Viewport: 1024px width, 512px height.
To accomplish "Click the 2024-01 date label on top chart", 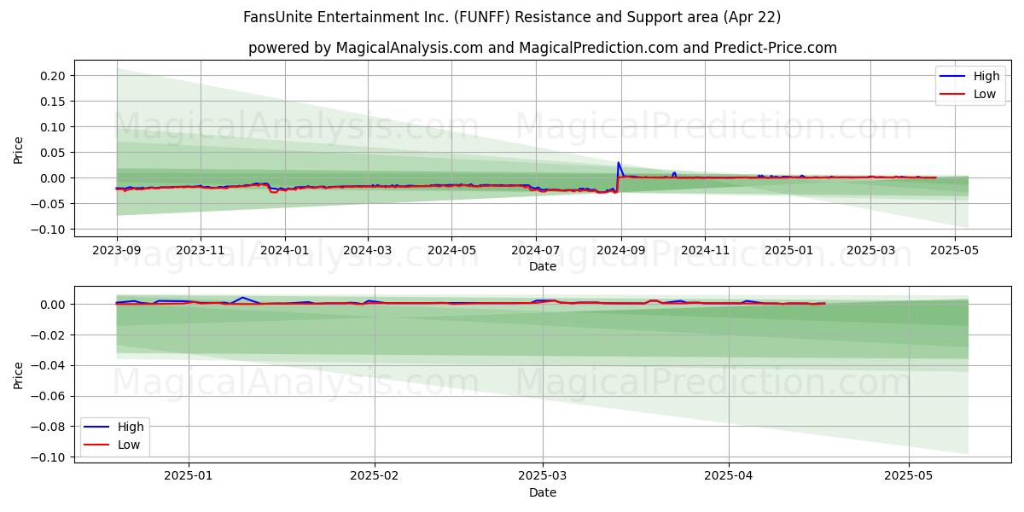I will [x=284, y=251].
